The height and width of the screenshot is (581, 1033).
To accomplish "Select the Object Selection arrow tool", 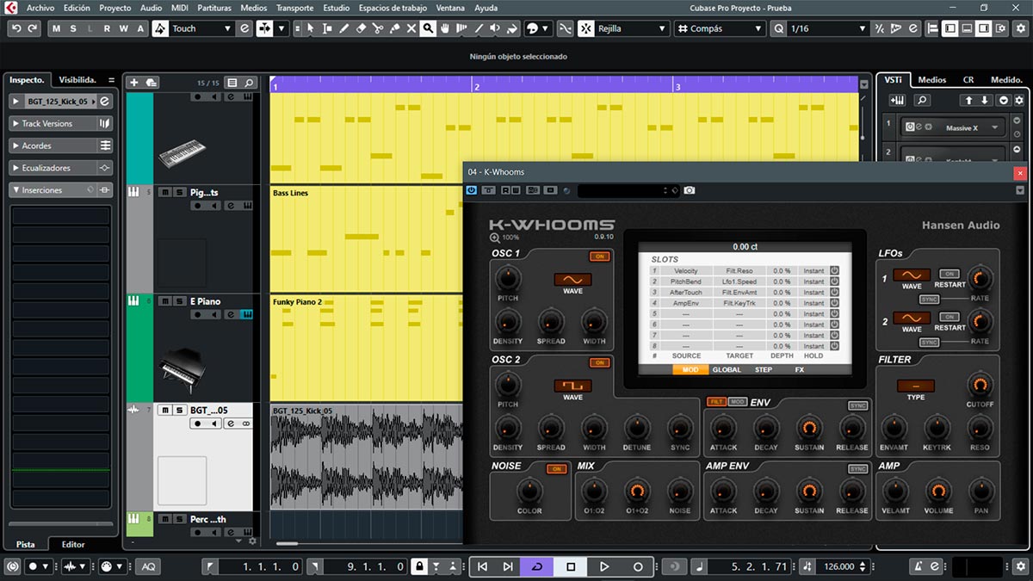I will pyautogui.click(x=310, y=28).
